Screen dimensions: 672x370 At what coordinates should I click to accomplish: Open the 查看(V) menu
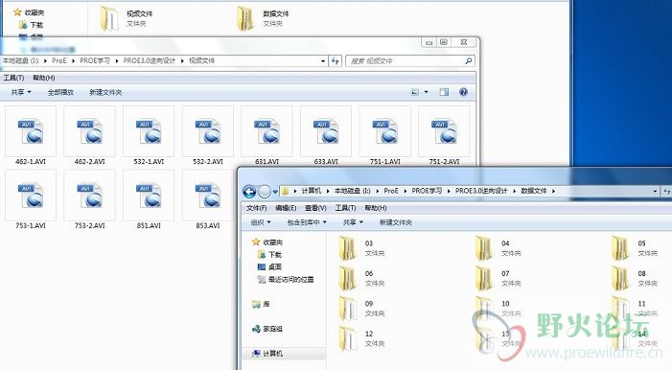pyautogui.click(x=315, y=208)
